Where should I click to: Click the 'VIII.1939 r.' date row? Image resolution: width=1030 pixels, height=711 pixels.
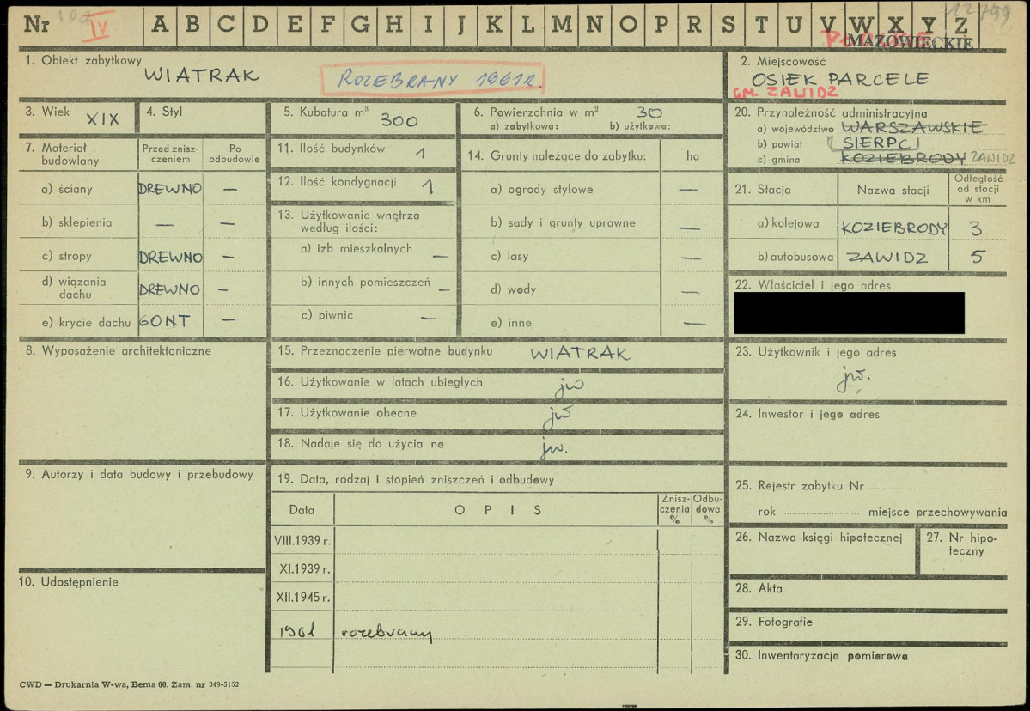click(302, 541)
